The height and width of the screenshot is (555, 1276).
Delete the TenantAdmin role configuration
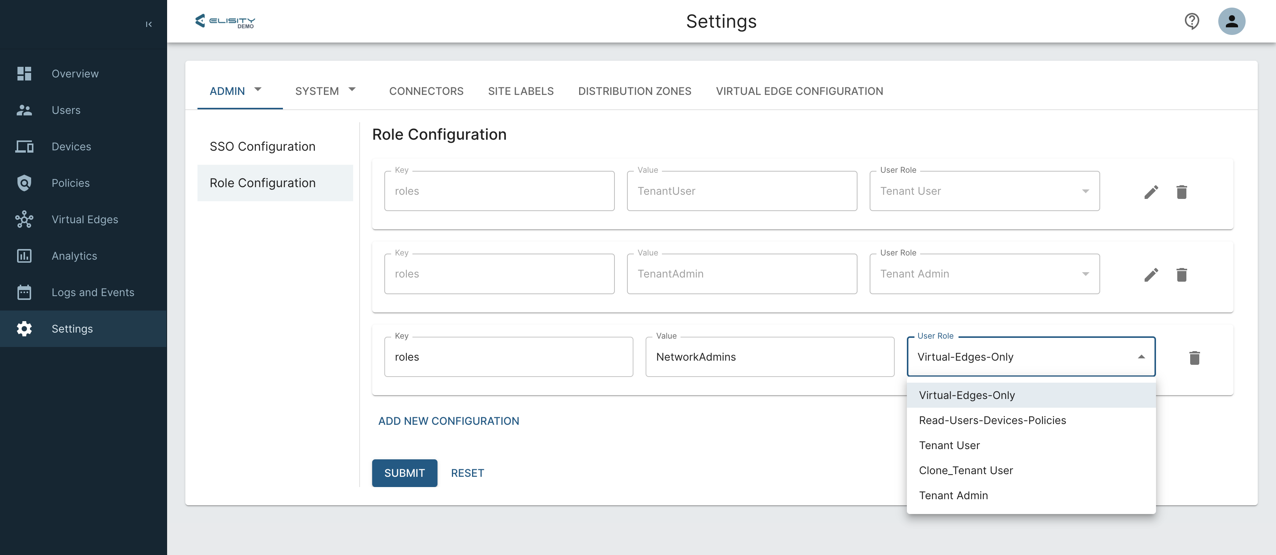click(x=1181, y=274)
